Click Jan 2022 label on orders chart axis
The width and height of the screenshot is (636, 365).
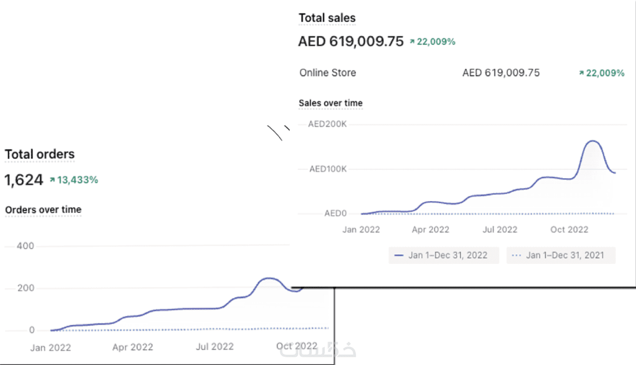tap(50, 346)
